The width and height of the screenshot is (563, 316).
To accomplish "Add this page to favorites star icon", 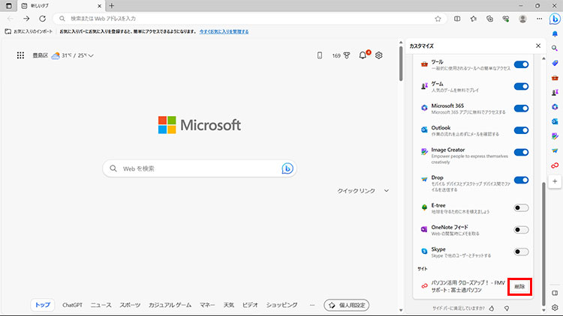I will point(438,19).
